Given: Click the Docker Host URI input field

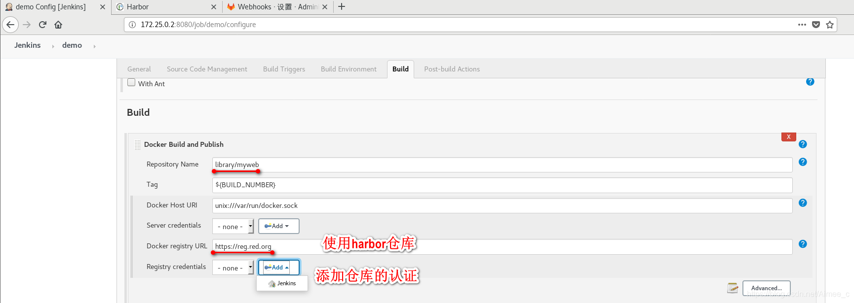Looking at the screenshot, I should [502, 205].
